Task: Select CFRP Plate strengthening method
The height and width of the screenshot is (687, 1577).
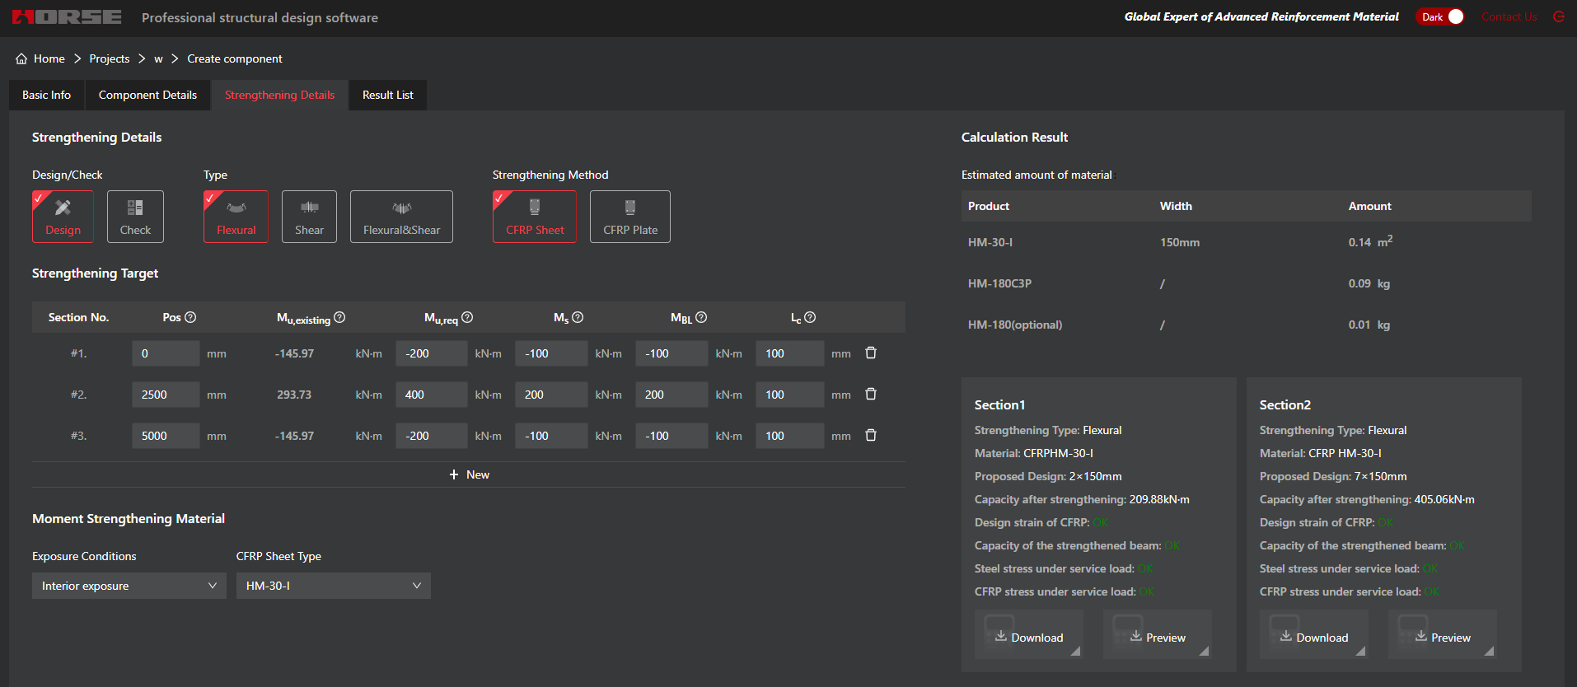Action: point(629,217)
